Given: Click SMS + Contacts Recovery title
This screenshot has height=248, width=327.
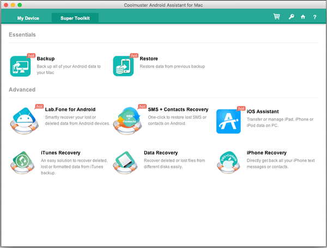Looking at the screenshot, I should [x=178, y=110].
